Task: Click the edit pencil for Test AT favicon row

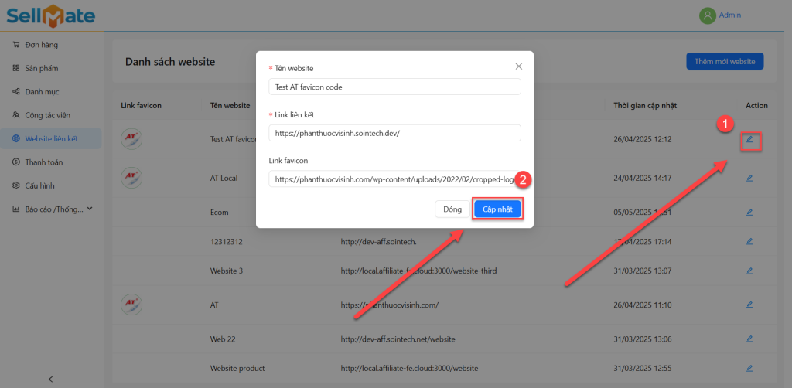Action: point(749,140)
